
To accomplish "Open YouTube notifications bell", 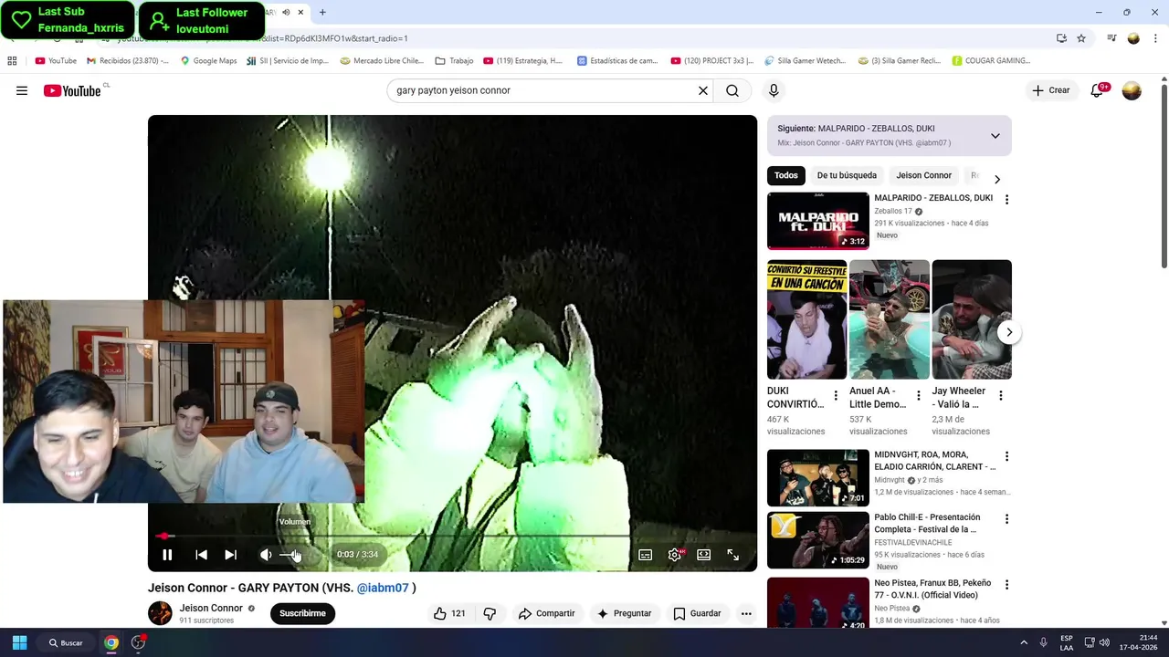I will pyautogui.click(x=1098, y=90).
